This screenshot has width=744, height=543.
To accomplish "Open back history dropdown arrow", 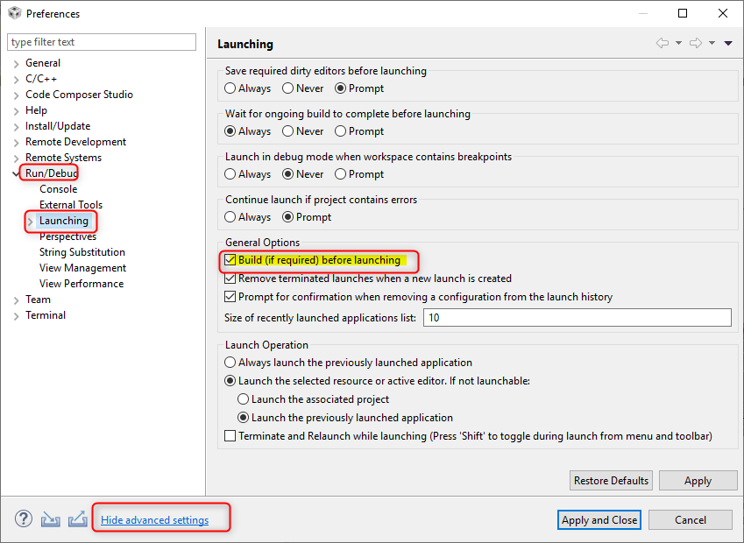I will (678, 44).
